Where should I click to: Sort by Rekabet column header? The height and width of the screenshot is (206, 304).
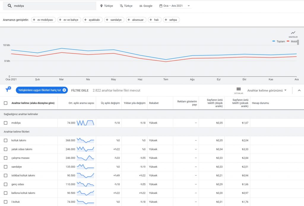click(154, 103)
